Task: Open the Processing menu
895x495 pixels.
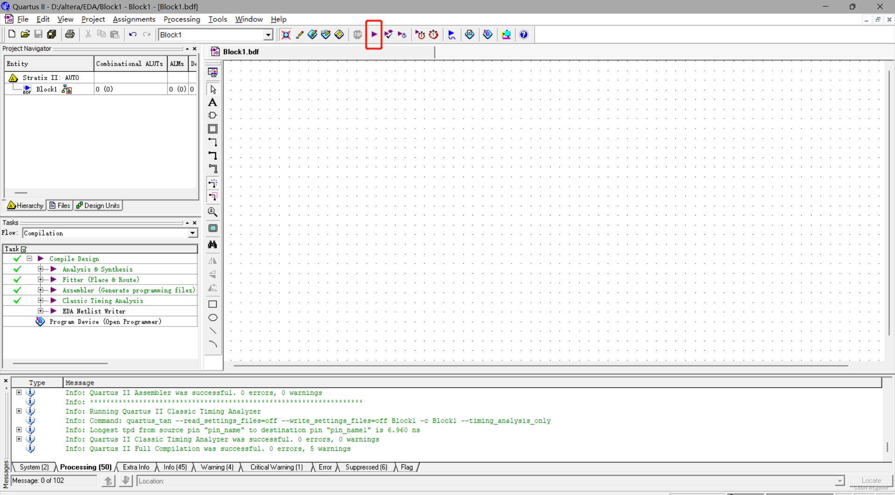Action: [182, 19]
